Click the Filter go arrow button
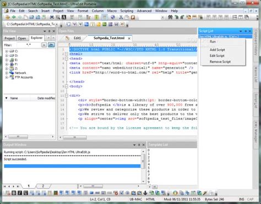 coord(44,45)
